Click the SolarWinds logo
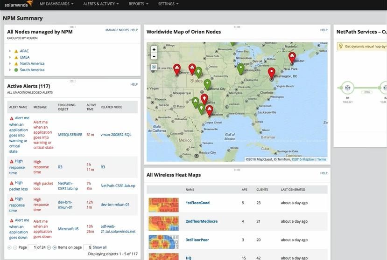The image size is (387, 260). tap(19, 4)
